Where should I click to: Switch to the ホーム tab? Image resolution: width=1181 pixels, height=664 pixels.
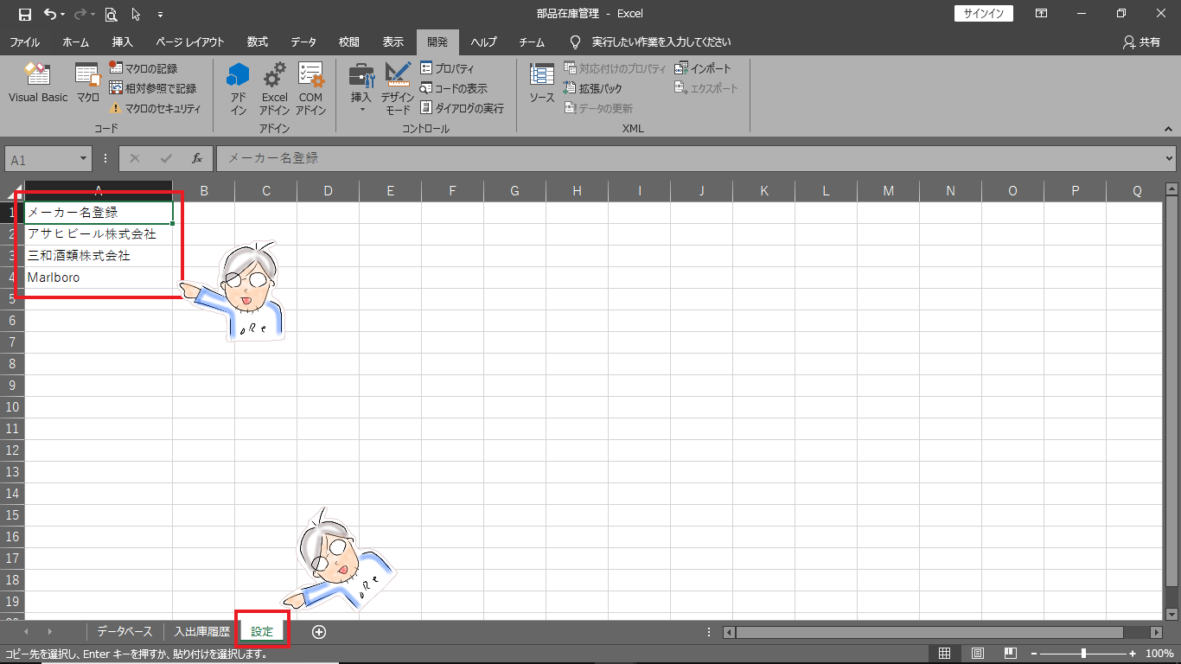click(75, 41)
